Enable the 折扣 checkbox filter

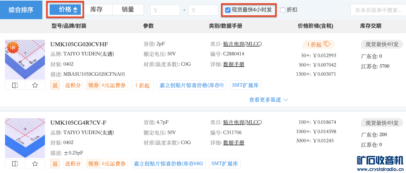283,10
